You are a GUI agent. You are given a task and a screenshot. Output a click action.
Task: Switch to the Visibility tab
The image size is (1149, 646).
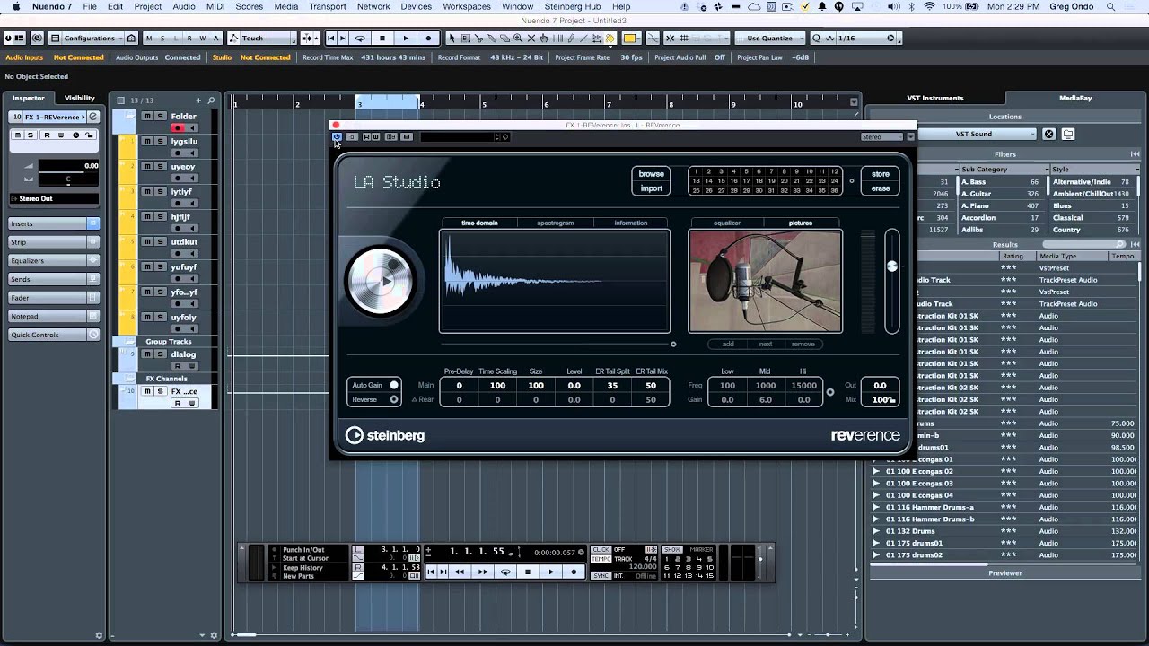point(79,98)
